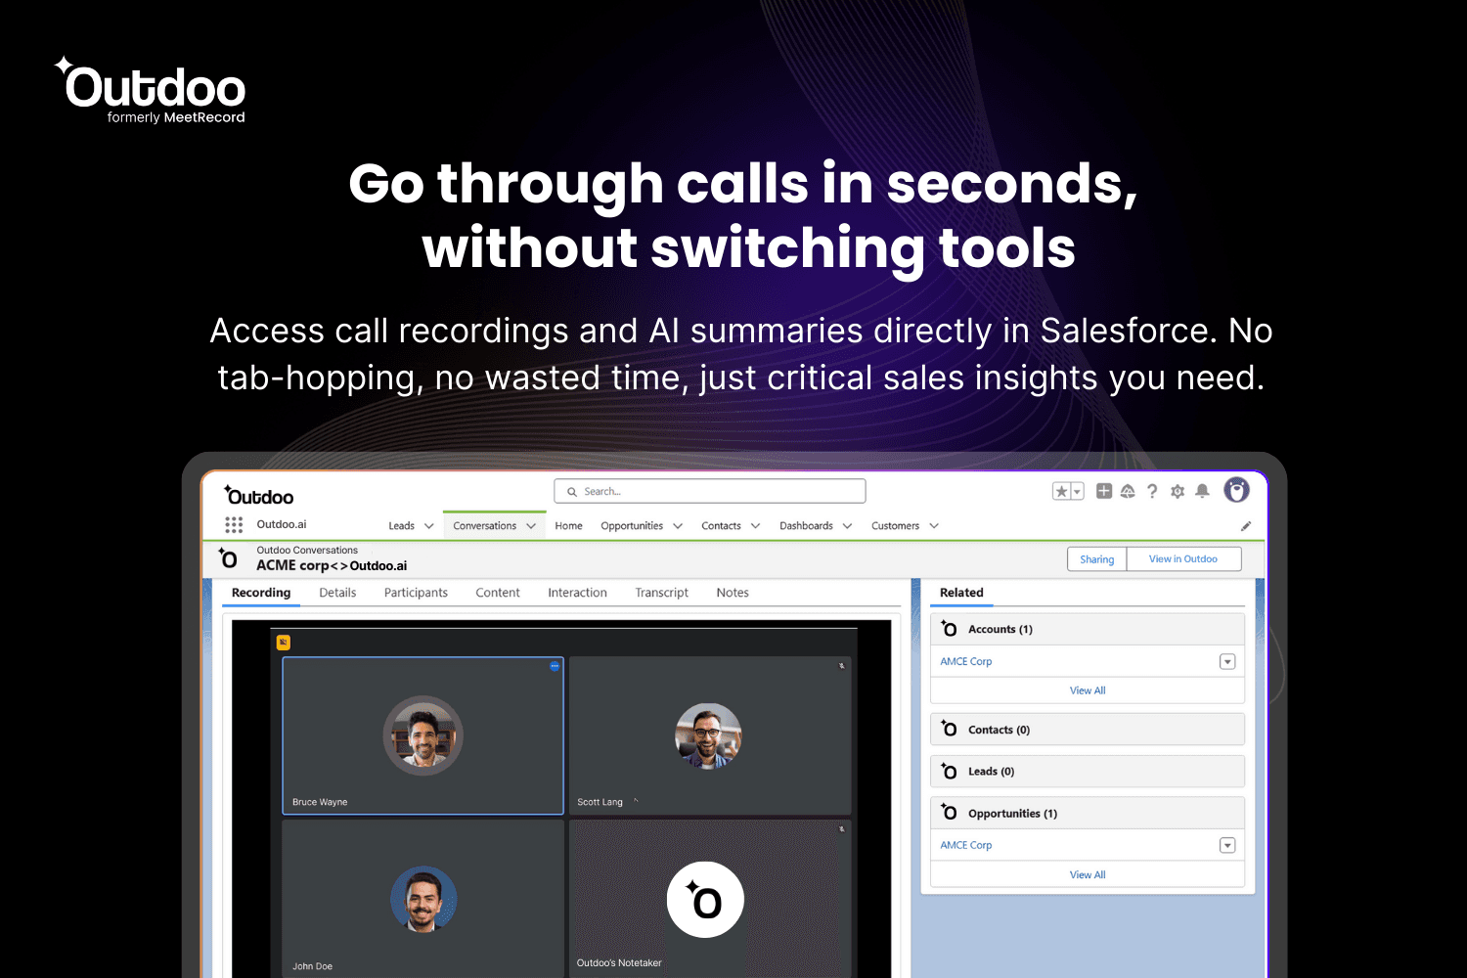Click the icon beside Accounts (1)
The image size is (1467, 978).
949,628
